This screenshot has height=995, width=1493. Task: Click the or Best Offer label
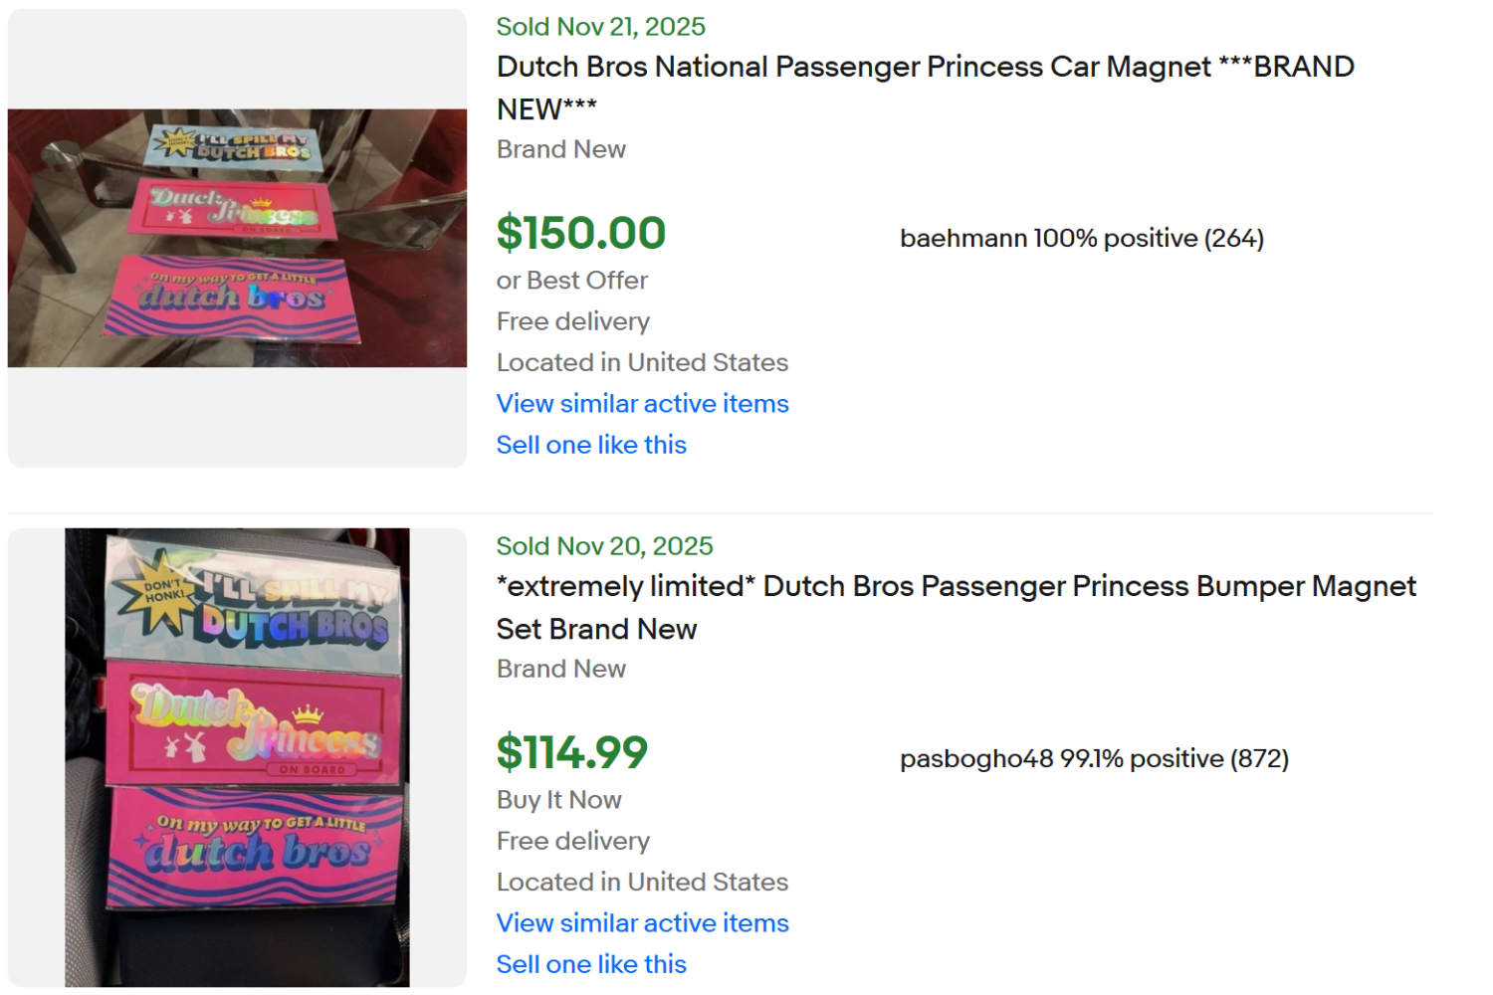[572, 281]
